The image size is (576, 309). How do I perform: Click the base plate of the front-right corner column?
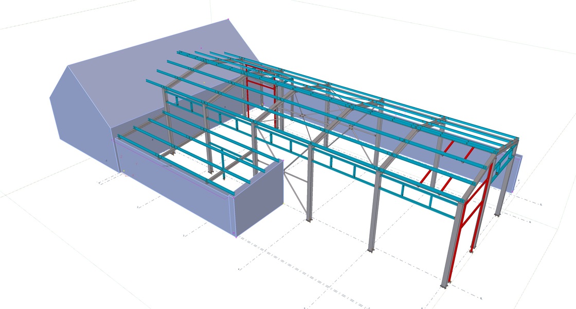444,285
